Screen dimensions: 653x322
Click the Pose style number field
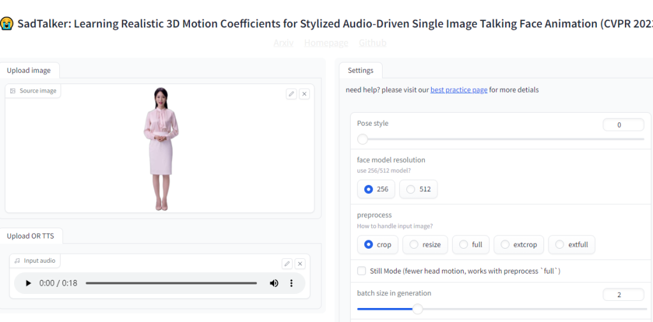click(x=622, y=125)
